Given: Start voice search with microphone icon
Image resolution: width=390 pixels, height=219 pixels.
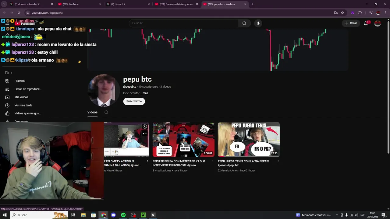Looking at the screenshot, I should [258, 23].
